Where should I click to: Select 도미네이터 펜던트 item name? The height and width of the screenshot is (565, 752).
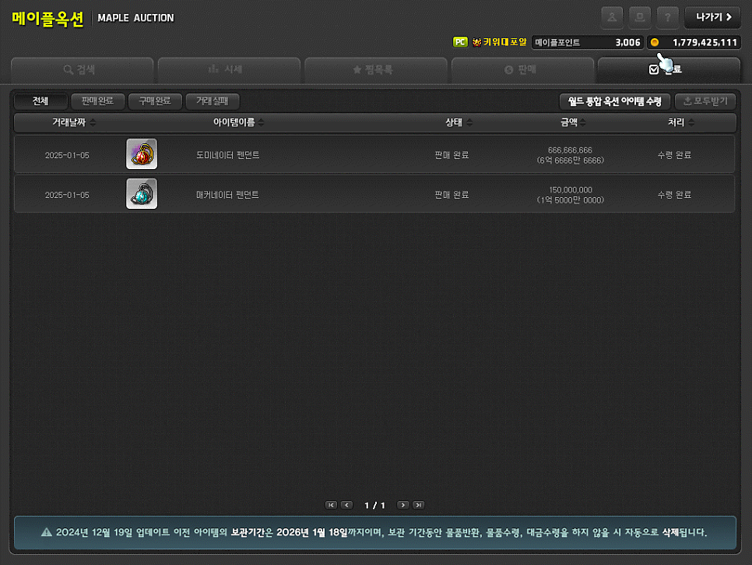click(x=228, y=155)
